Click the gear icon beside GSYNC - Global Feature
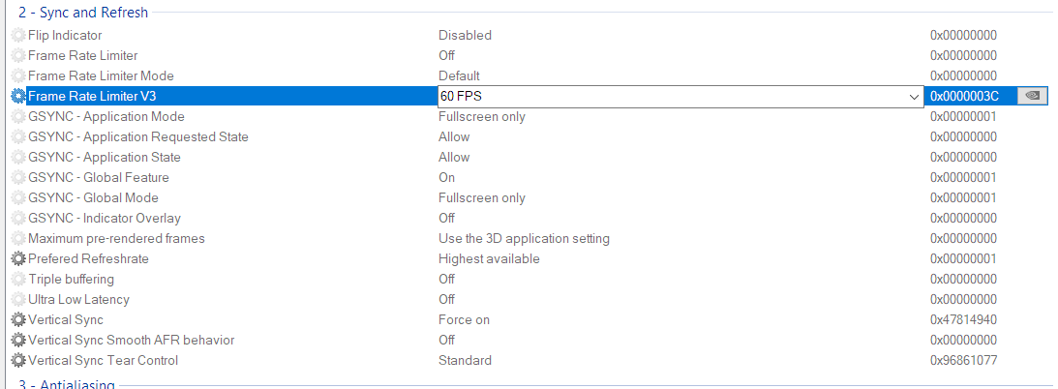The height and width of the screenshot is (389, 1058). coord(18,177)
